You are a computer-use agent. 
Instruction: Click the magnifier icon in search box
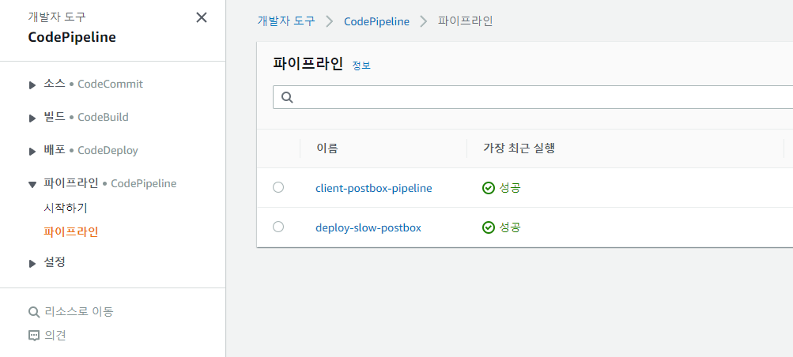tap(287, 97)
